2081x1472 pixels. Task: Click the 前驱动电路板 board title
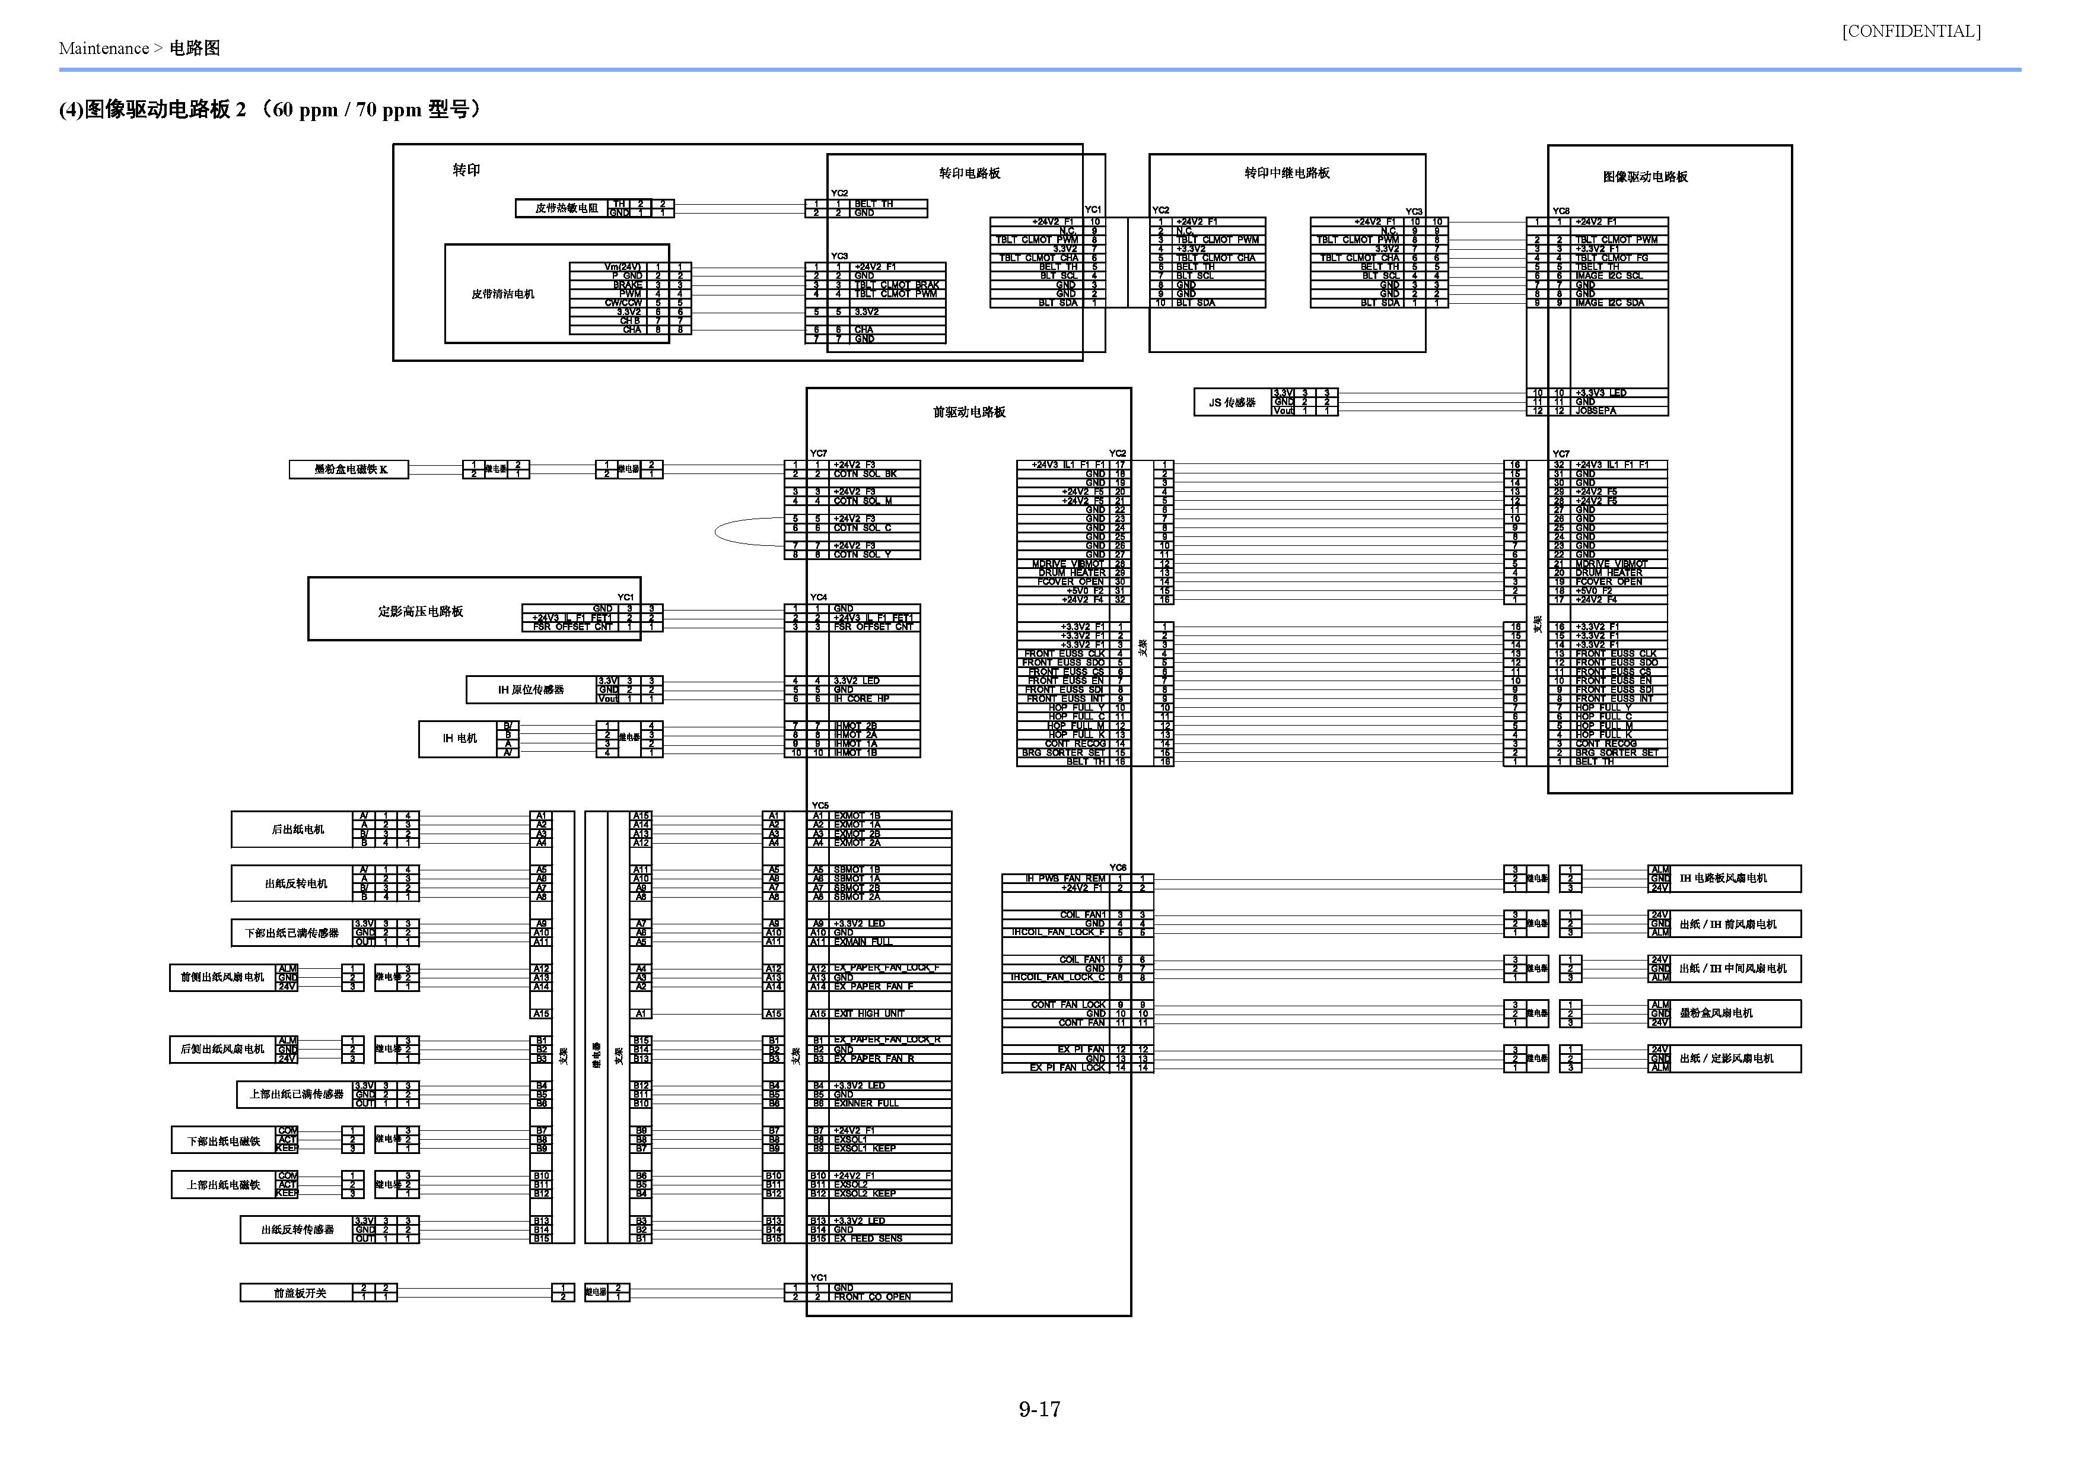pyautogui.click(x=969, y=412)
